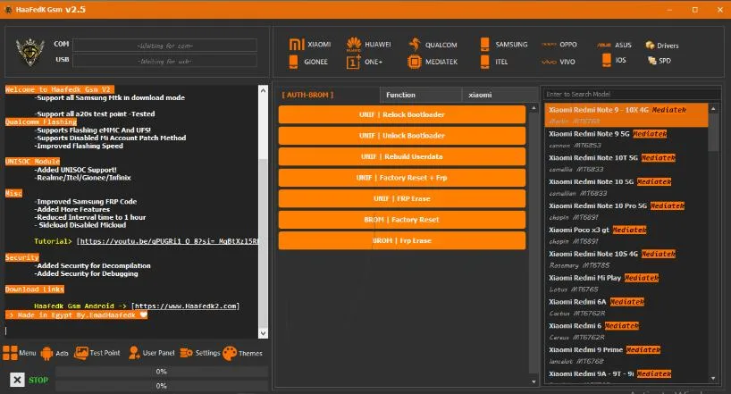Open Test Point images
The image size is (731, 394).
point(82,353)
